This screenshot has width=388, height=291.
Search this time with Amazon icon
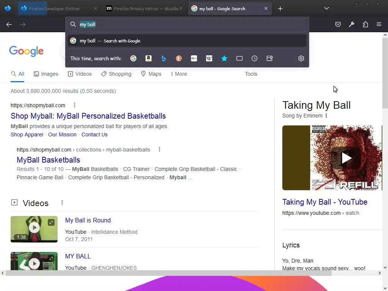(x=149, y=58)
